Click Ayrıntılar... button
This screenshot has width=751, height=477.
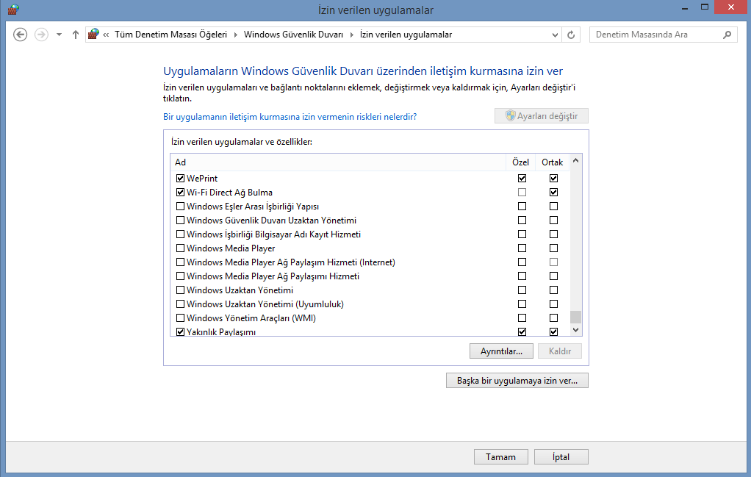tap(501, 351)
